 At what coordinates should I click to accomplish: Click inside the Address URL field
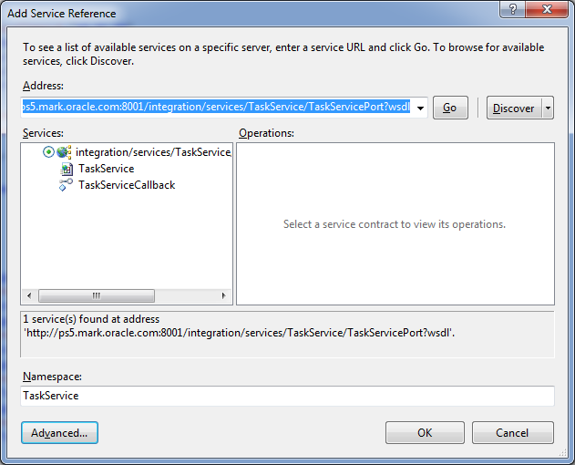click(217, 108)
